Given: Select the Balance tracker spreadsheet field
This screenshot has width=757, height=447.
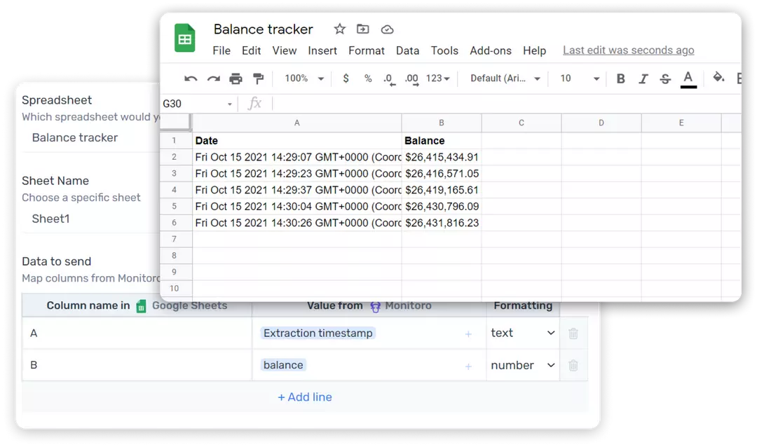Looking at the screenshot, I should click(92, 138).
